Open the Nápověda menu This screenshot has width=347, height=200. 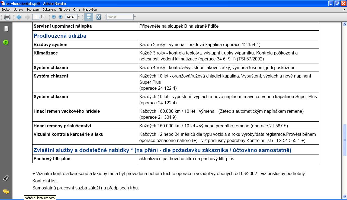90,9
